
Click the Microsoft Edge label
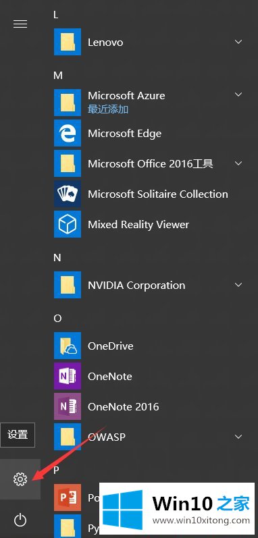point(124,134)
